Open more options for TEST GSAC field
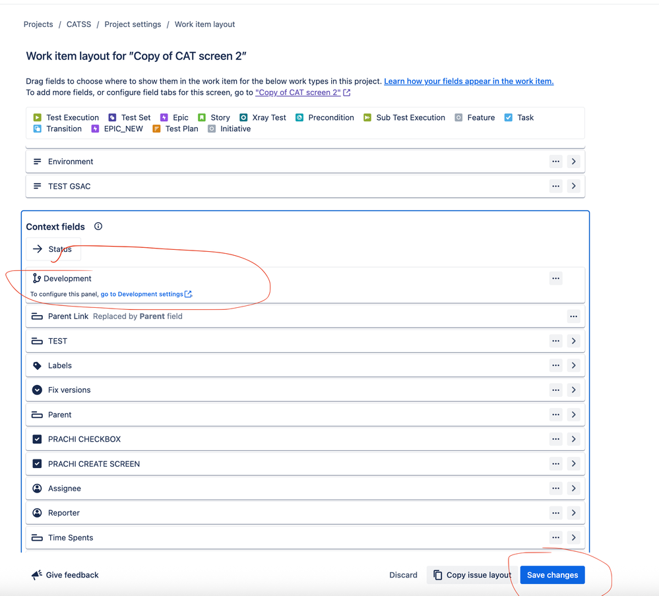 coord(555,186)
